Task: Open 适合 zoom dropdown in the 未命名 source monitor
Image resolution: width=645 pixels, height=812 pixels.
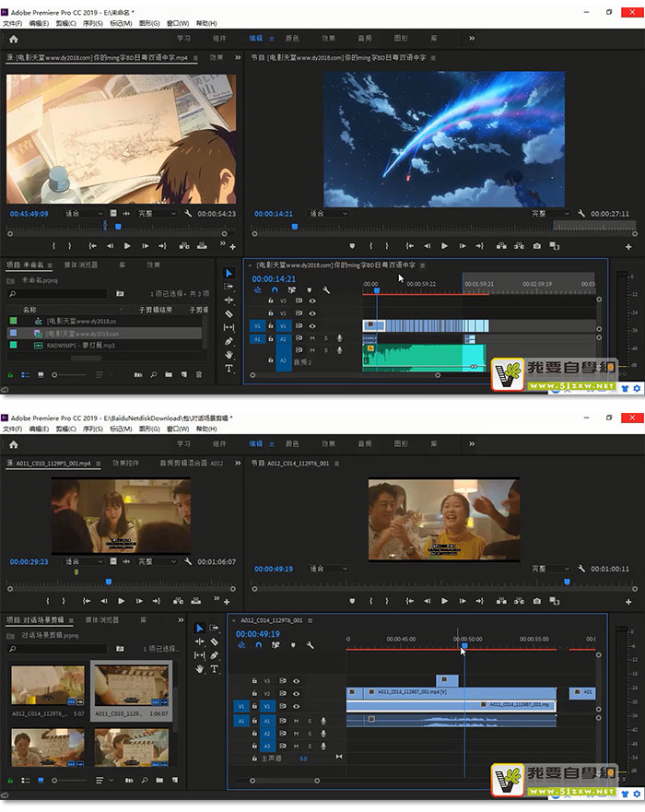Action: 83,213
